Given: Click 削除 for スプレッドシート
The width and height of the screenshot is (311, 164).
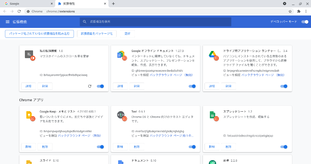Looking at the screenshot, I should pos(229,147).
